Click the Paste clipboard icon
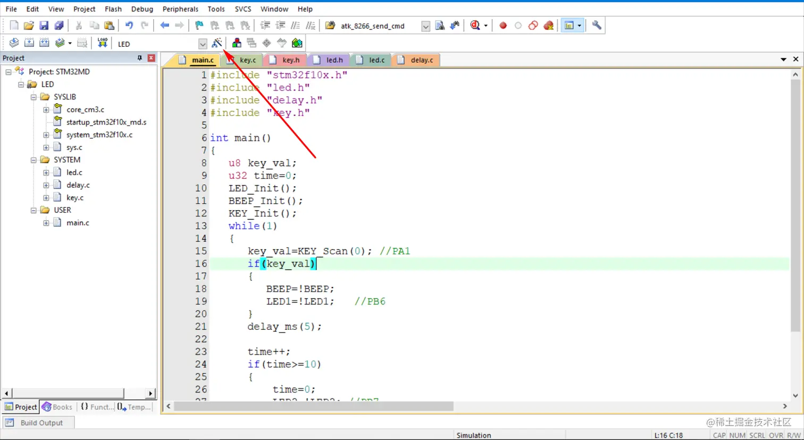This screenshot has width=804, height=440. coord(109,26)
